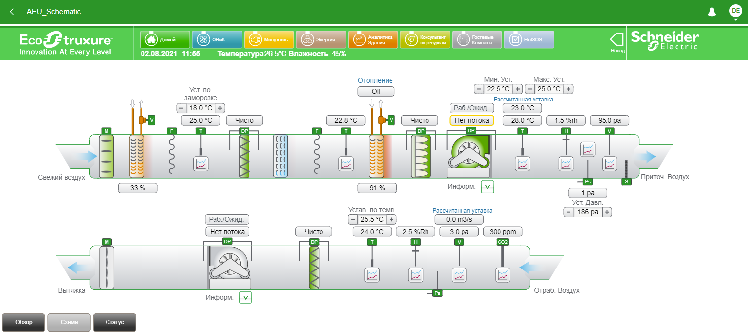748x336 pixels.
Task: Click the Назад back arrow icon
Action: click(617, 40)
